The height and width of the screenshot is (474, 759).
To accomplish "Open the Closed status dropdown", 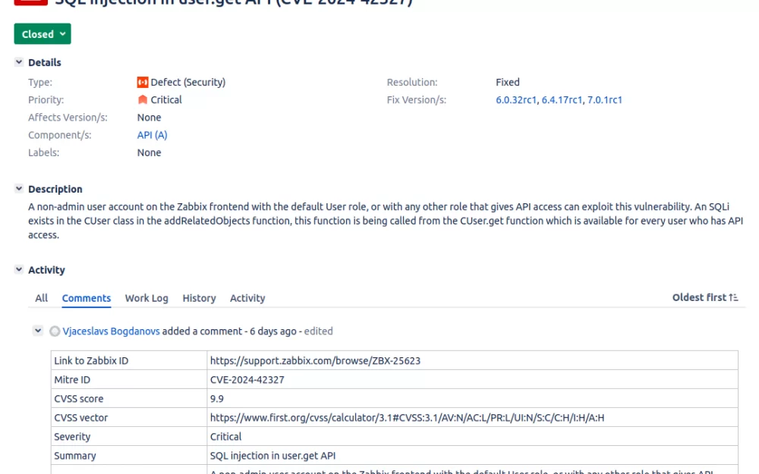I will (x=42, y=34).
